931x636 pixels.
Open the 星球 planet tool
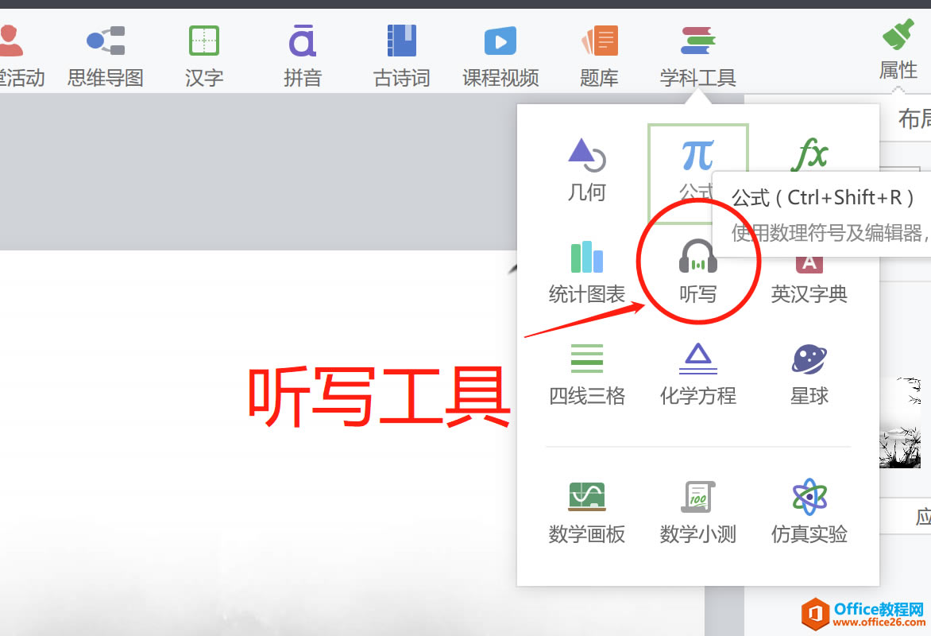(x=809, y=374)
